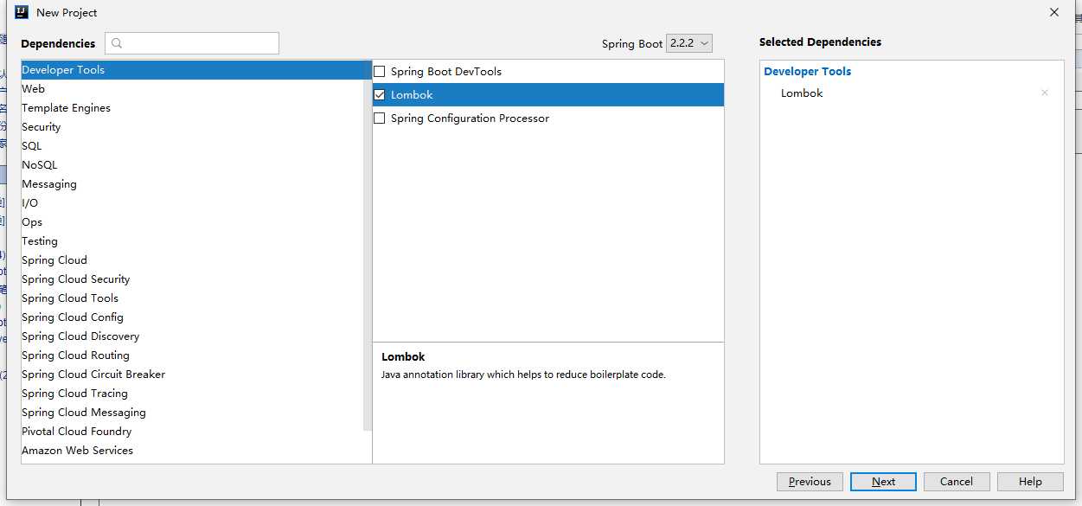1082x506 pixels.
Task: Tick the Spring Configuration Processor checkbox
Action: point(379,118)
